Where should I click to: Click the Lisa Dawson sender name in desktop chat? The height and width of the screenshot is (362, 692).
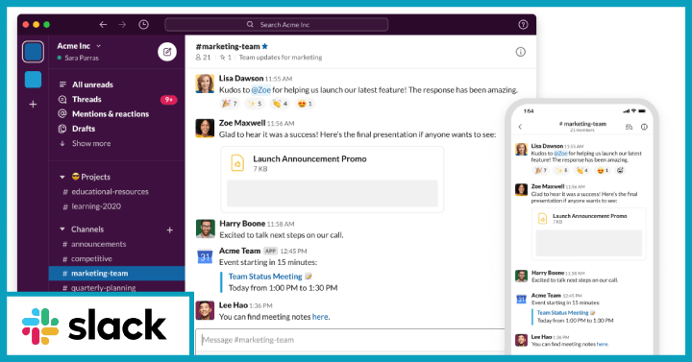[241, 79]
